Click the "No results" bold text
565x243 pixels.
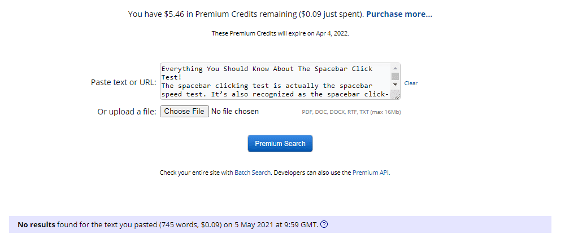pyautogui.click(x=36, y=224)
